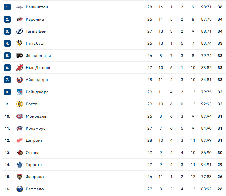Click the Florida Panthers logo icon
This screenshot has width=226, height=196.
20,177
